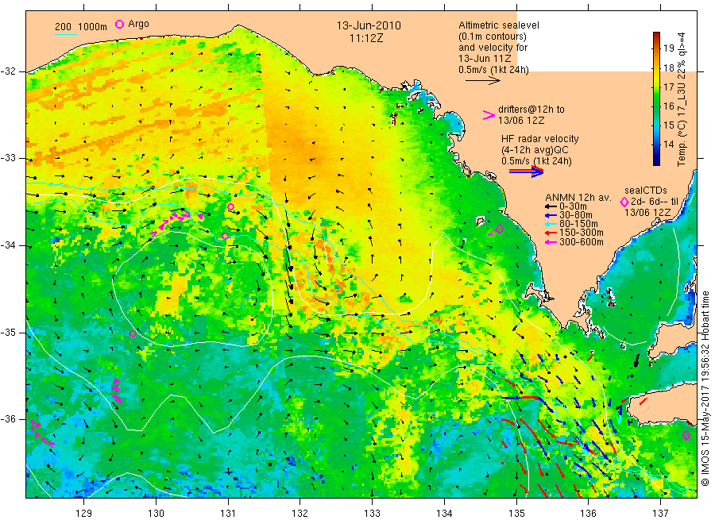715x524 pixels.
Task: Click the Argo float marker near 129.7E, 35S
Action: coord(133,334)
